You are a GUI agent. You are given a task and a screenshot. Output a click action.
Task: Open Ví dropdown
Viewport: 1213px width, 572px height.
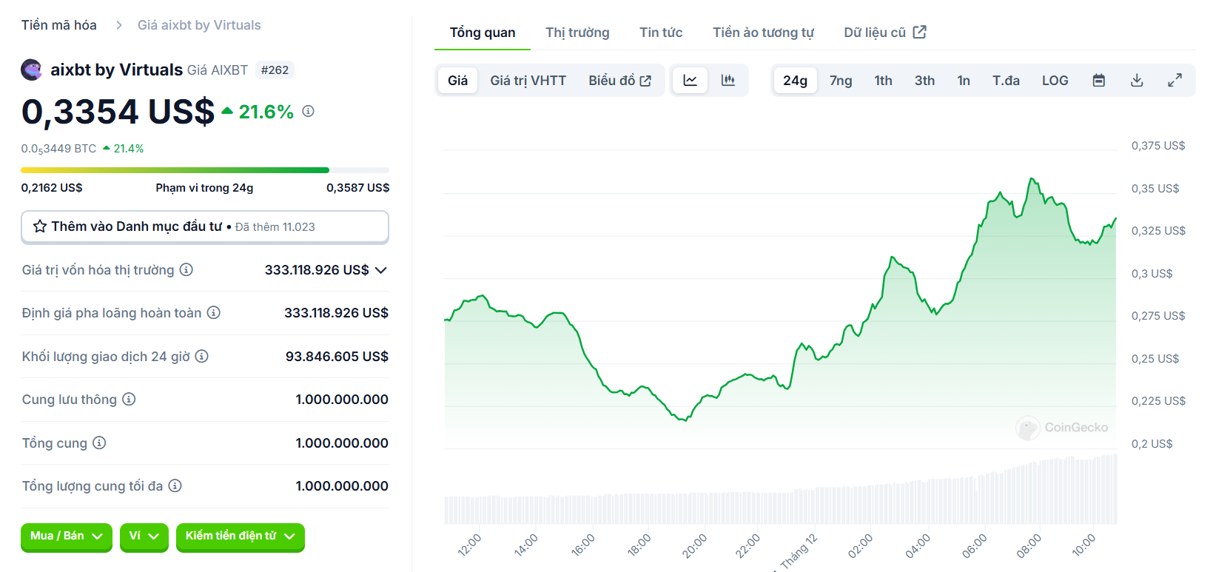point(144,536)
